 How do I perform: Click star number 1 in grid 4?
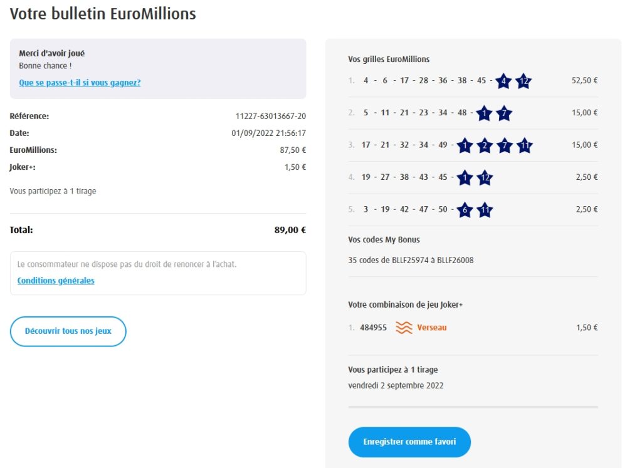(465, 178)
